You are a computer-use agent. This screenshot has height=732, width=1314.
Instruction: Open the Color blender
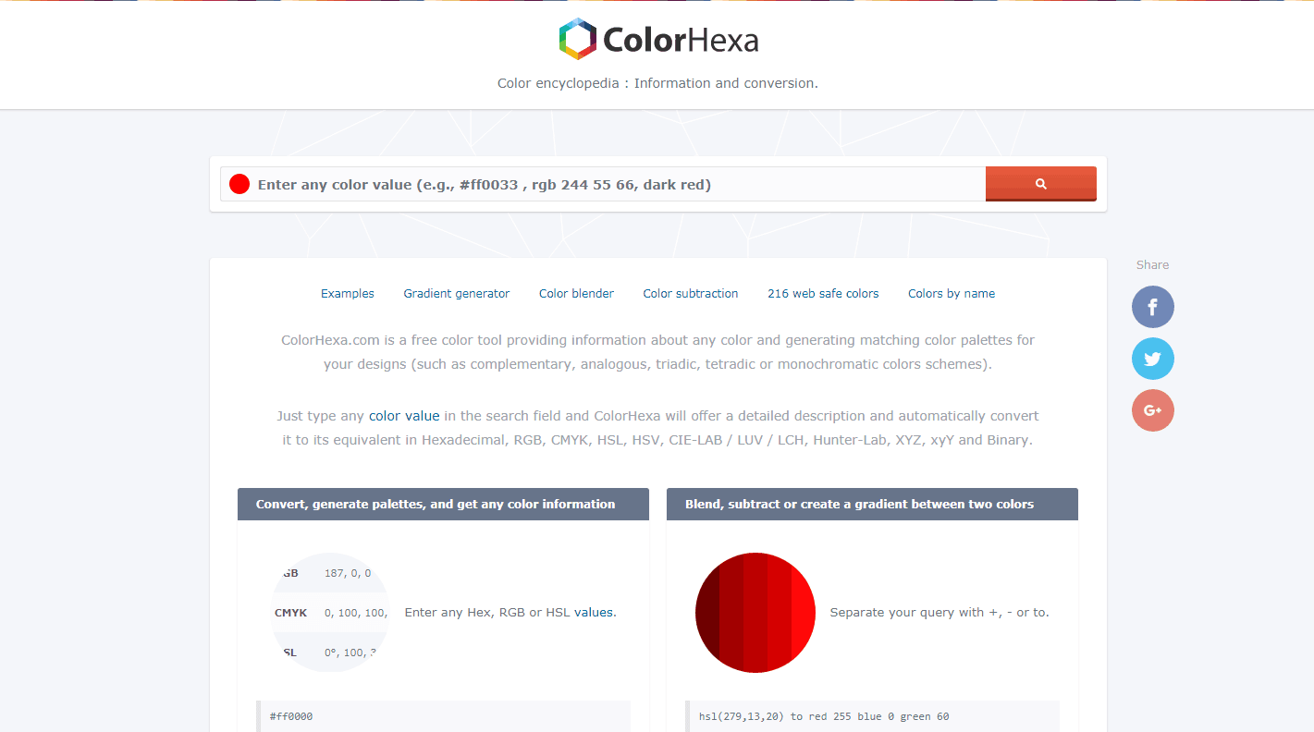tap(576, 294)
